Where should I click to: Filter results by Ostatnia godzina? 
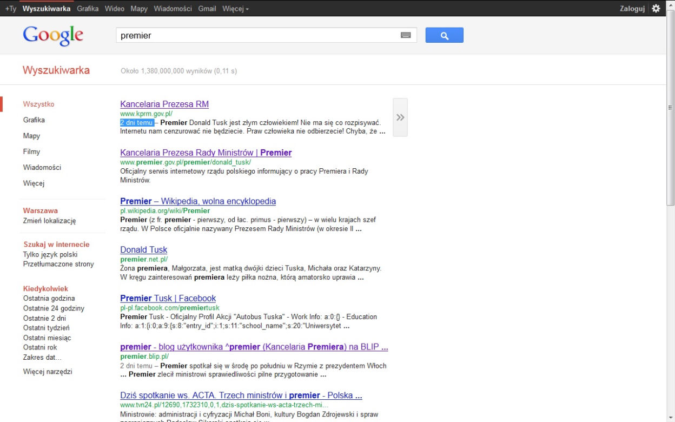[x=49, y=299]
